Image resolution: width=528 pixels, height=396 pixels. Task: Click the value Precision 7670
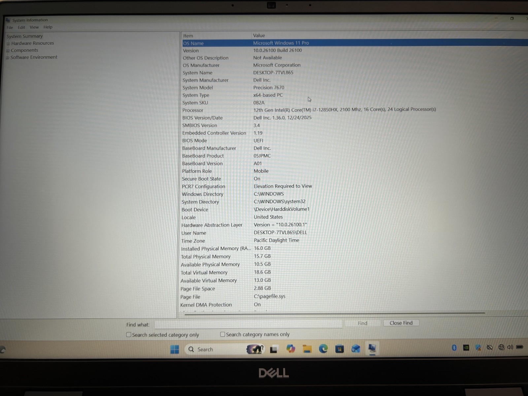(269, 87)
